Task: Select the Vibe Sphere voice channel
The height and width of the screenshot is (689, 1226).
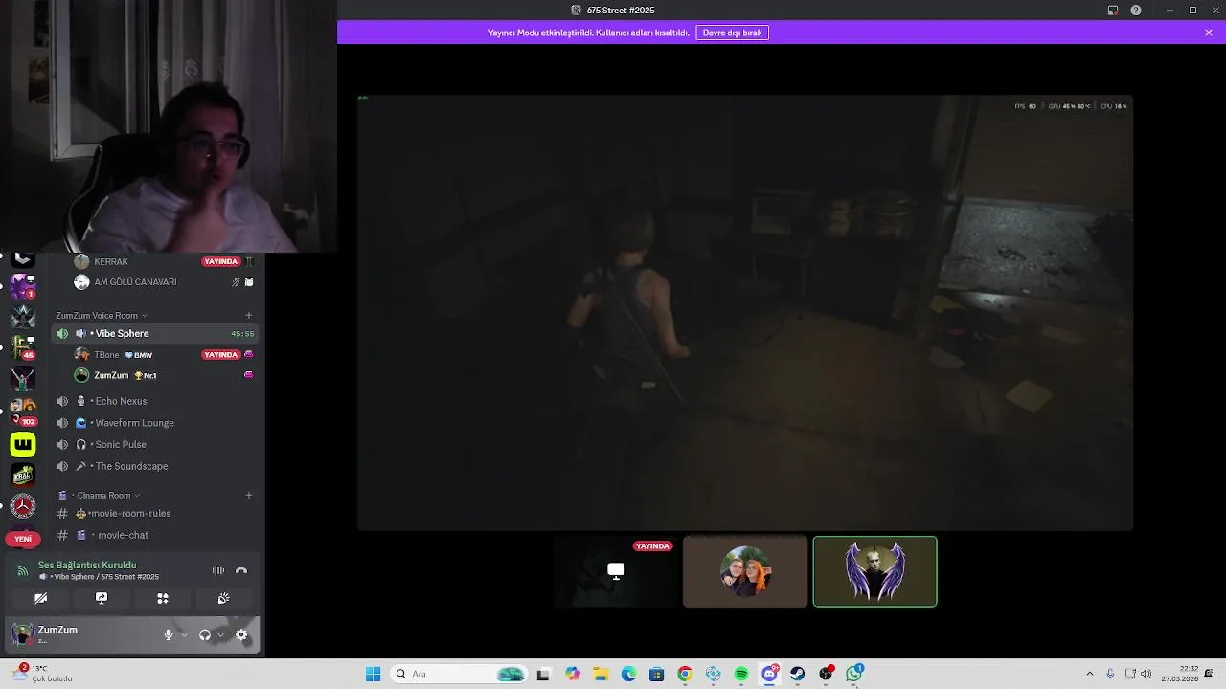Action: coord(155,333)
